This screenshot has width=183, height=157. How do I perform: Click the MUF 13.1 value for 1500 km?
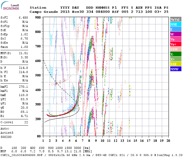[68, 152]
